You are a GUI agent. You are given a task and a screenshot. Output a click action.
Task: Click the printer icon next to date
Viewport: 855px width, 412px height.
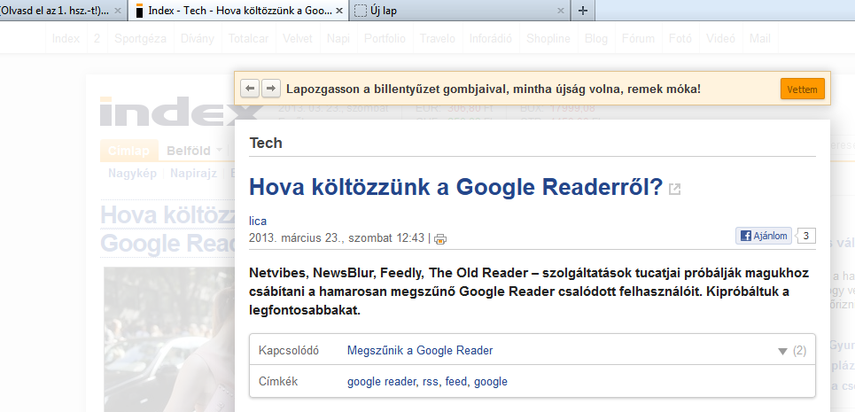[440, 238]
